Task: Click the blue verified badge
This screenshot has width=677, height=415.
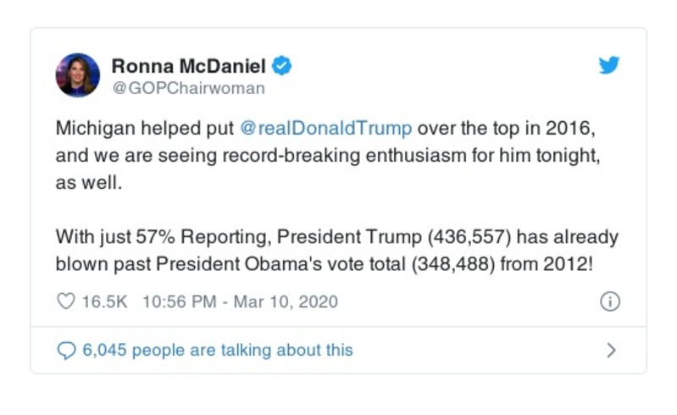Action: pos(283,65)
